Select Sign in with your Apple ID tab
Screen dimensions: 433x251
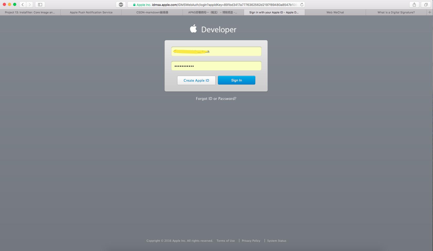(x=274, y=12)
